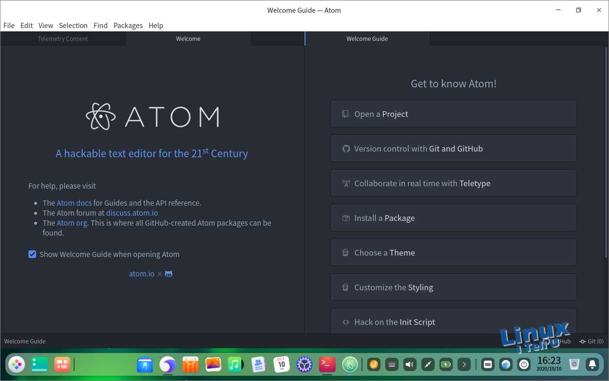Expand the Choose a Theme card

click(454, 252)
